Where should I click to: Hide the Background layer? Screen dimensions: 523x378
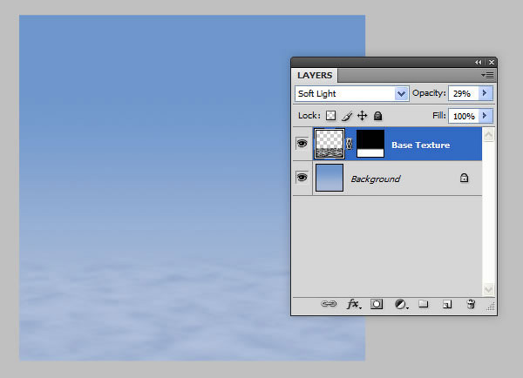(302, 177)
